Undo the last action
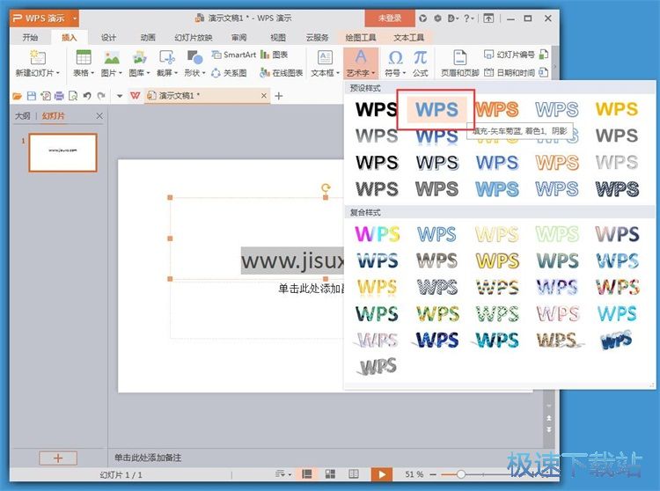The height and width of the screenshot is (491, 660). point(87,96)
